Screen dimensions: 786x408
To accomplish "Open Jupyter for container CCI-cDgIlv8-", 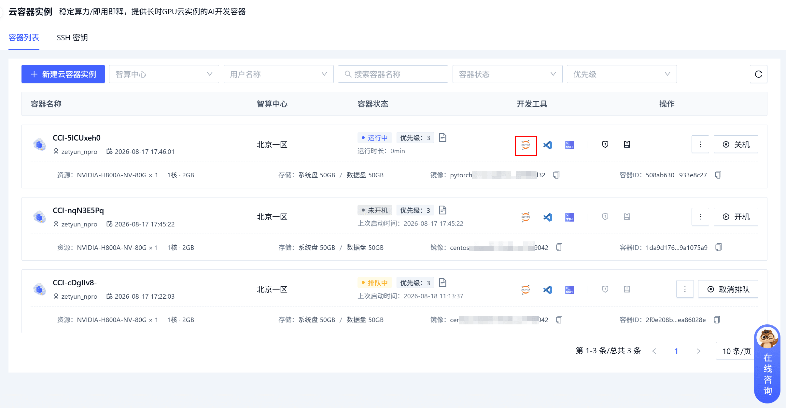I will pyautogui.click(x=526, y=290).
